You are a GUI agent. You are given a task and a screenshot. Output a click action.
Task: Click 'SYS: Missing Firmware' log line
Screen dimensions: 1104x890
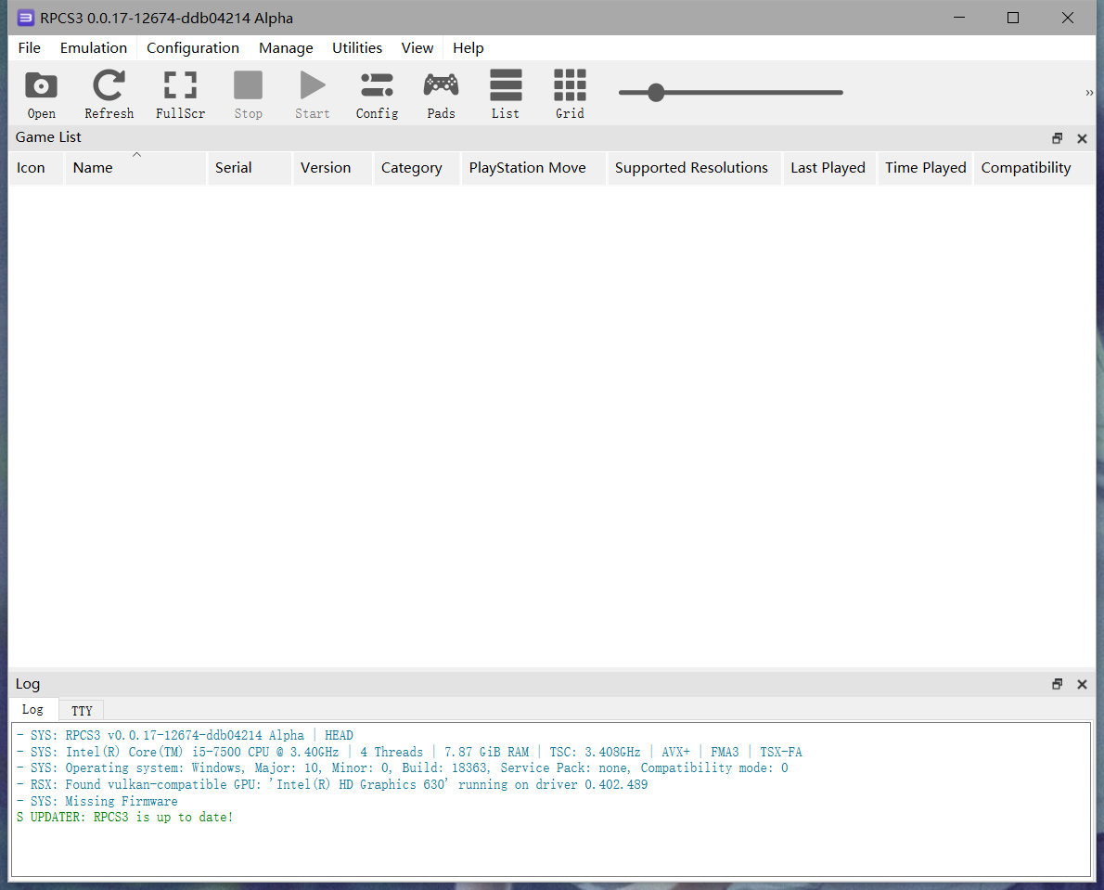[97, 801]
